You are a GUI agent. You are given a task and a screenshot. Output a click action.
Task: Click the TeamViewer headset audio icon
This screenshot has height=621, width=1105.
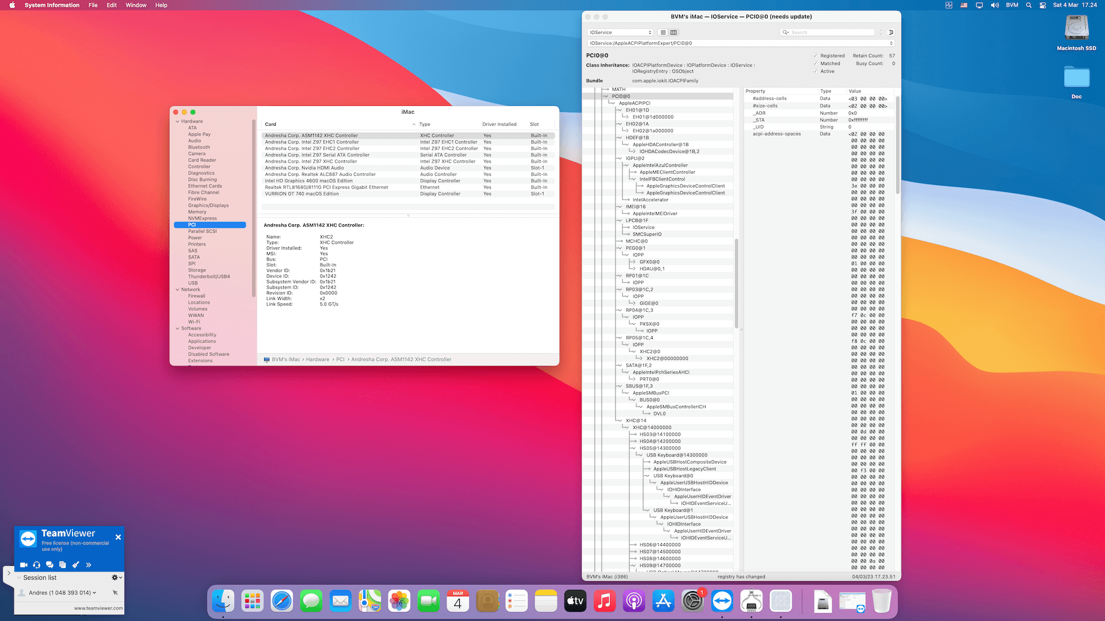pos(36,565)
